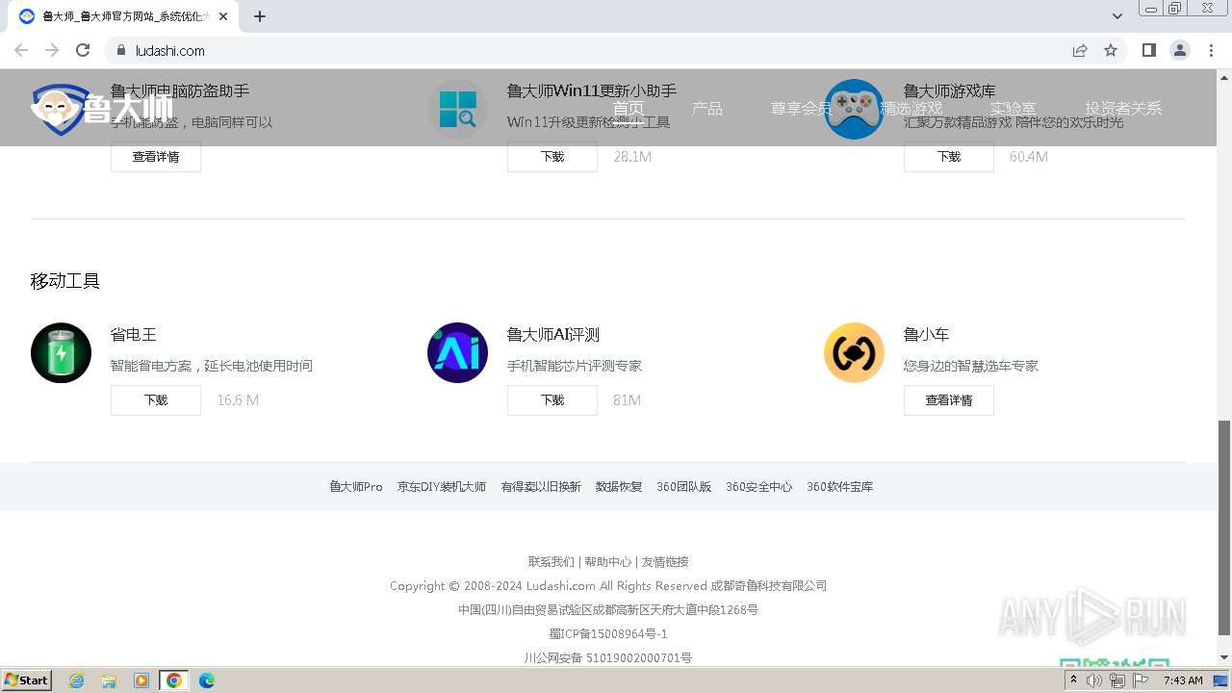Open the 精选游戏 navigation item
Viewport: 1232px width, 693px height.
(911, 109)
